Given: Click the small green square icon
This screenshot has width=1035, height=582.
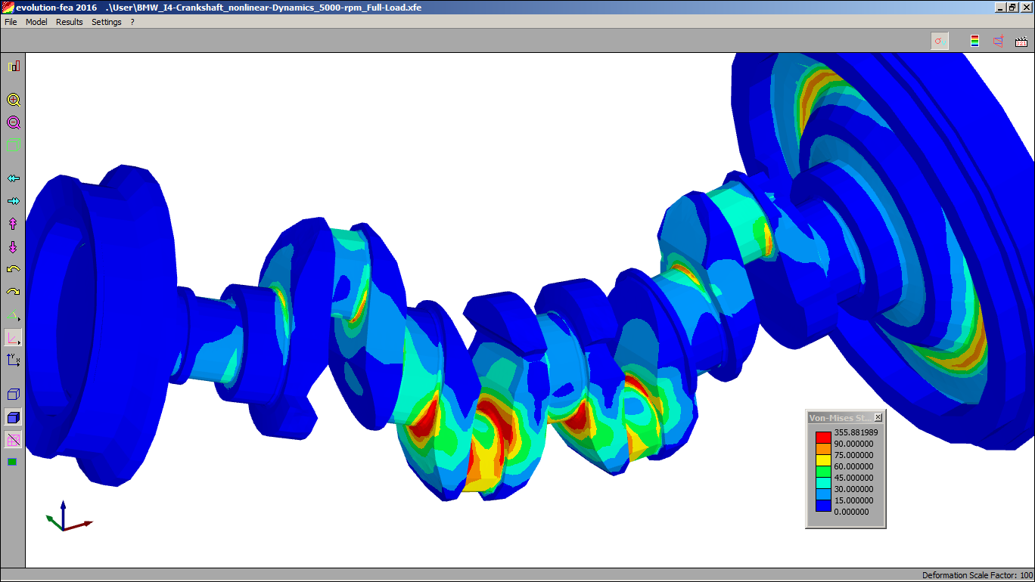Looking at the screenshot, I should (x=12, y=462).
